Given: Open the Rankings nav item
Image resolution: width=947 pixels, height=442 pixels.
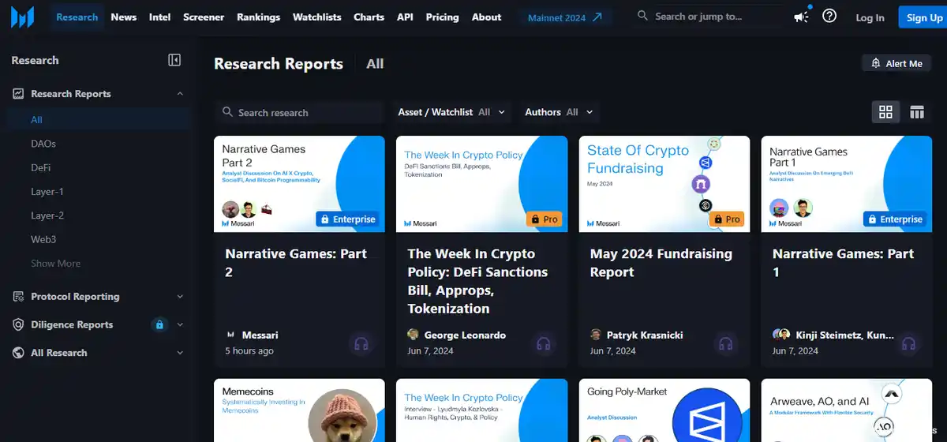Looking at the screenshot, I should [x=258, y=17].
